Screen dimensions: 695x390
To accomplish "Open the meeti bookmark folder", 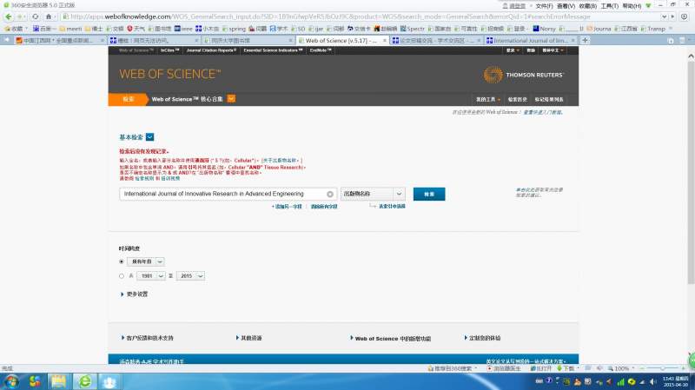I will pyautogui.click(x=70, y=29).
